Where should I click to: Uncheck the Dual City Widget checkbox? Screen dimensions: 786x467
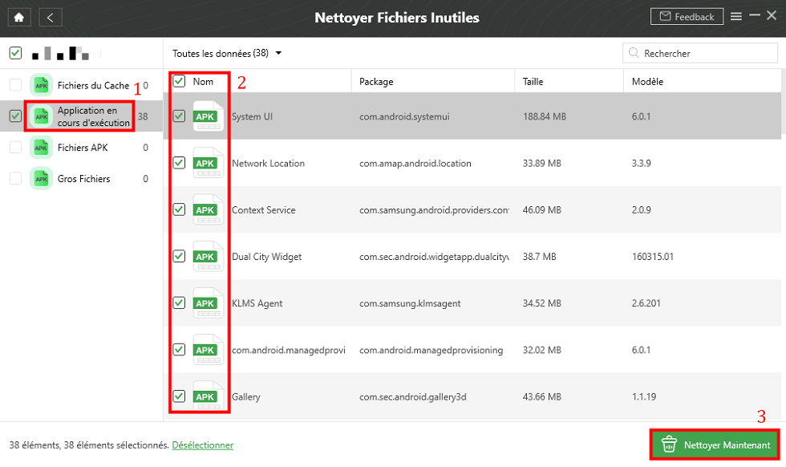click(180, 257)
